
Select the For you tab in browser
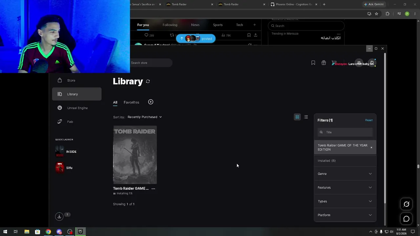point(143,25)
